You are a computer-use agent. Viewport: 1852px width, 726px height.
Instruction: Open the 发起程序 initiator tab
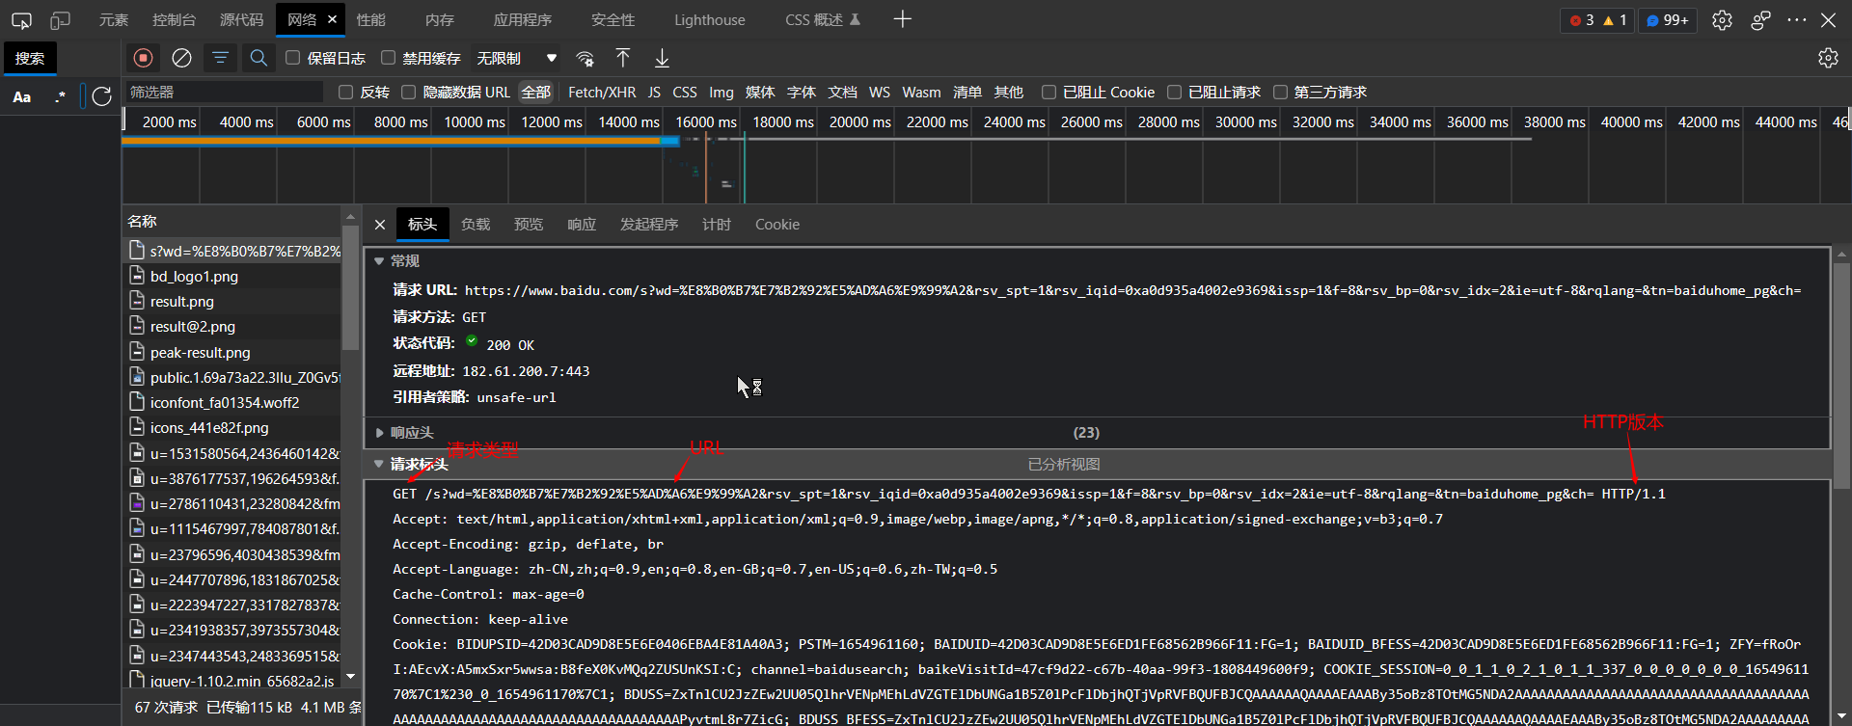coord(649,225)
